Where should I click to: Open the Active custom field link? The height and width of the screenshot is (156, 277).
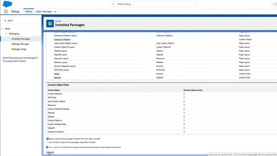click(57, 74)
